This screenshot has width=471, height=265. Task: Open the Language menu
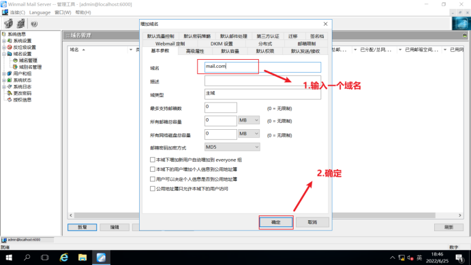coord(40,13)
